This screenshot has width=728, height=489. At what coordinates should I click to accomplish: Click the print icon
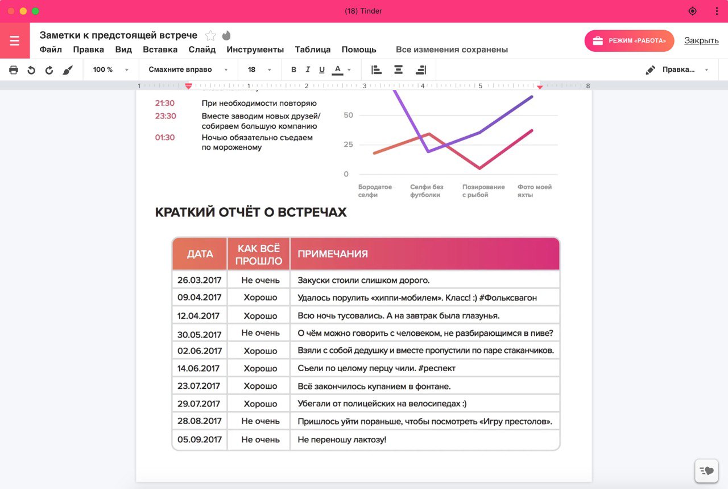(x=14, y=69)
